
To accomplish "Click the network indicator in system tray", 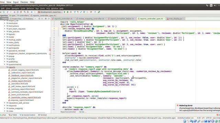I will click(207, 5).
